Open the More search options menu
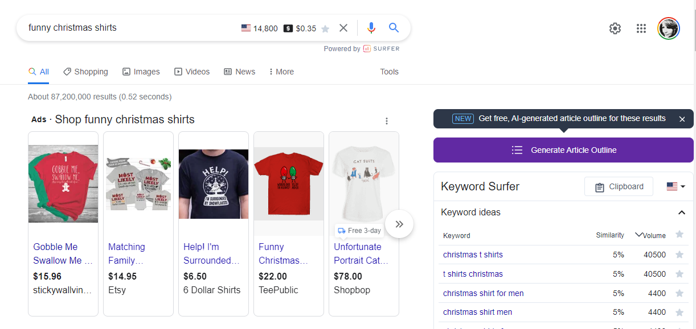Viewport: 696px width, 329px height. (x=281, y=72)
